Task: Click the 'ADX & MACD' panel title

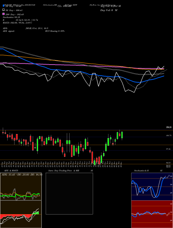Action: [11, 171]
